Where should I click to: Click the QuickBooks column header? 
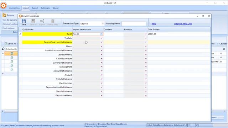click(x=47, y=30)
